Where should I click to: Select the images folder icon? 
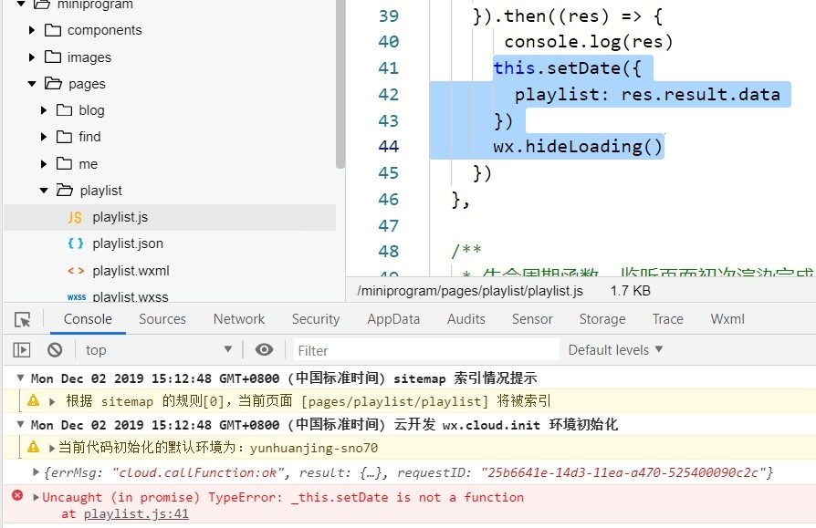pos(53,57)
